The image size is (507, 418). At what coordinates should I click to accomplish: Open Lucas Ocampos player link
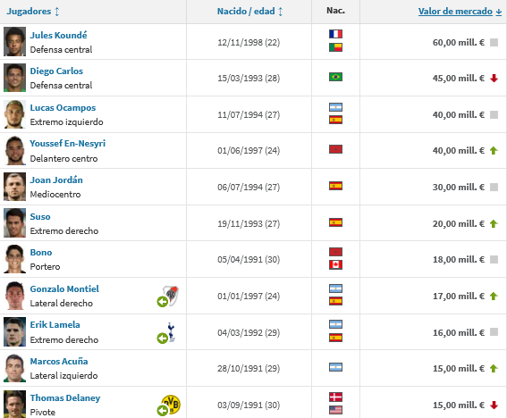coord(63,107)
